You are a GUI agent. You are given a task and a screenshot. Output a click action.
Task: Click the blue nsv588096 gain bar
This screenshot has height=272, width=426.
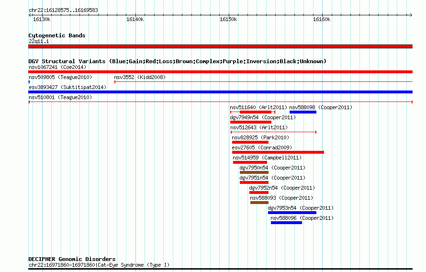286,223
